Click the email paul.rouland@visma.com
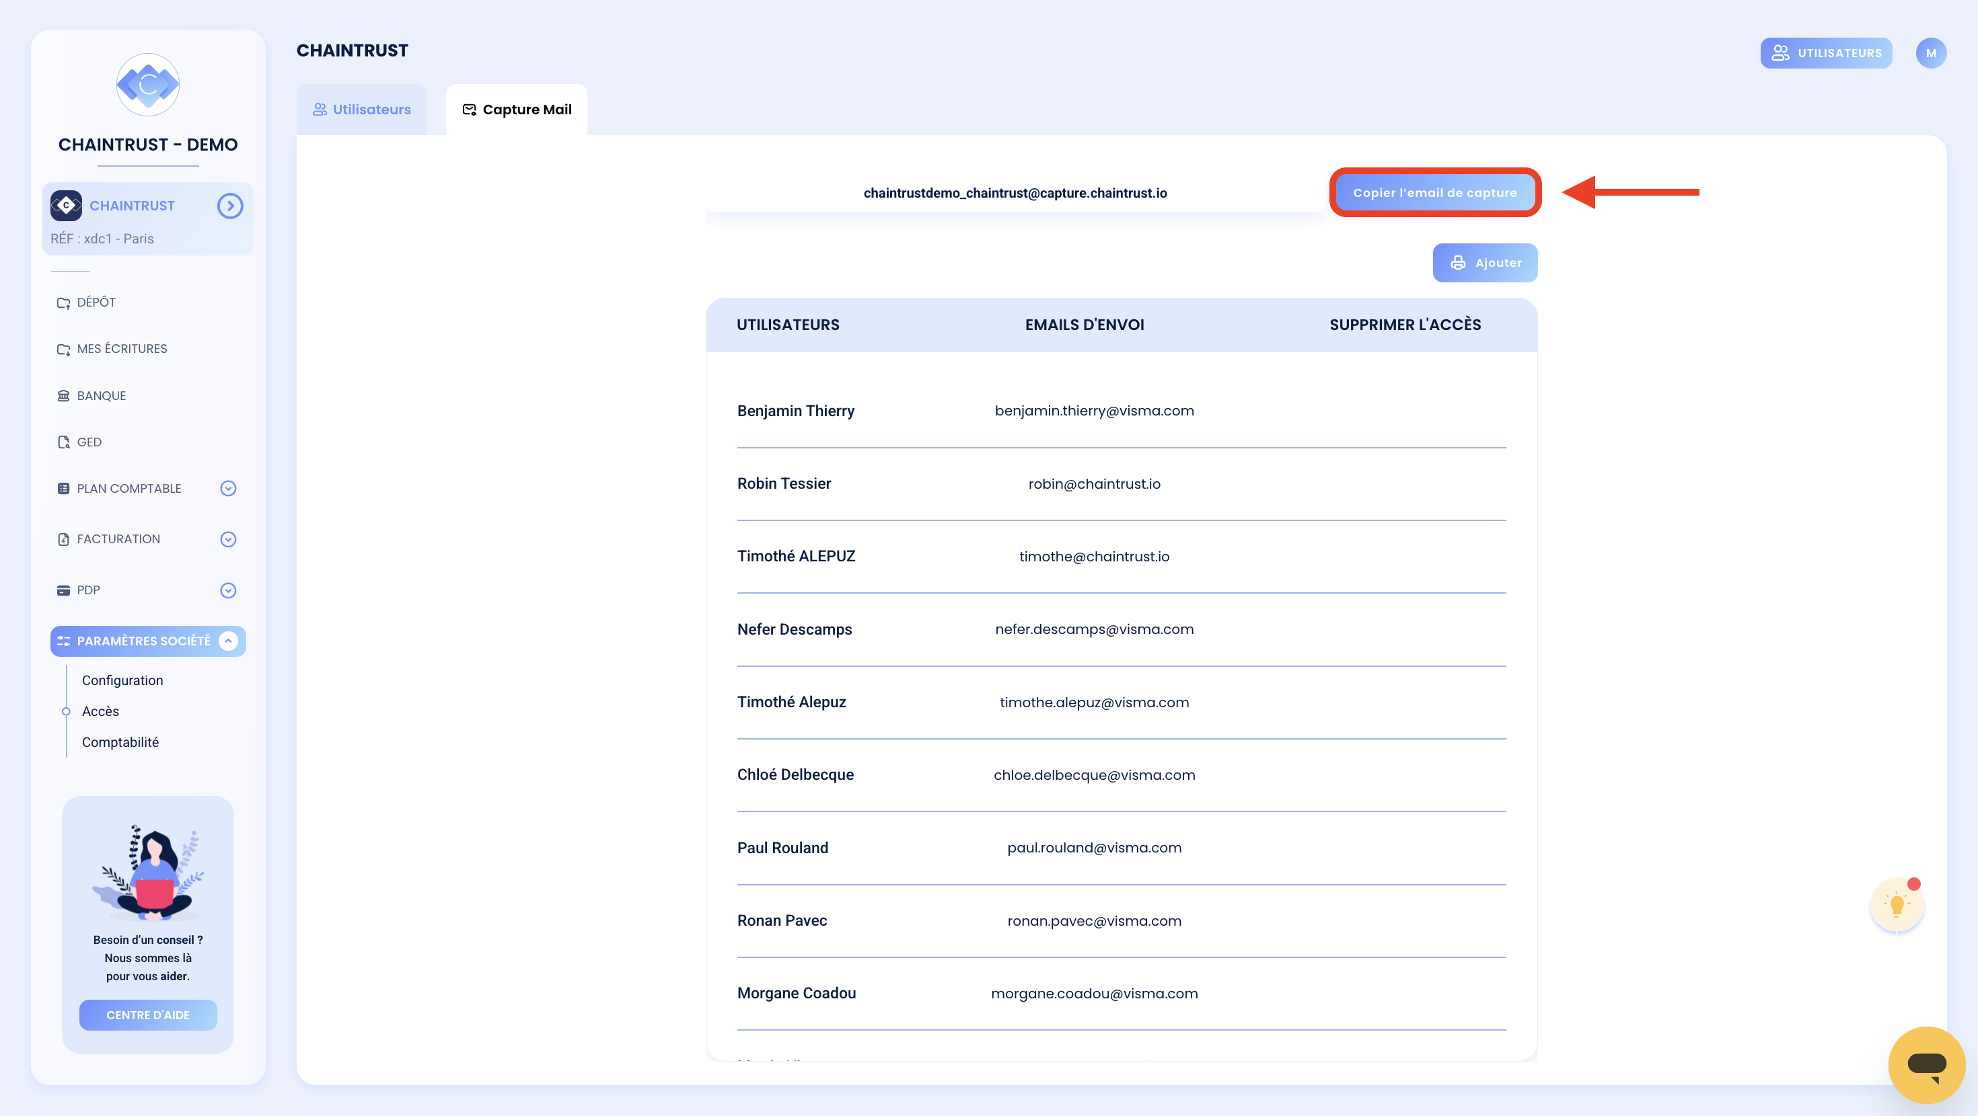The width and height of the screenshot is (1978, 1116). (1094, 847)
